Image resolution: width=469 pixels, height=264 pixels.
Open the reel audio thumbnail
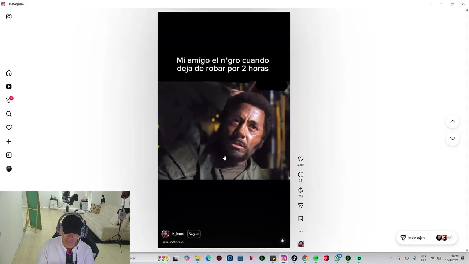coord(300,244)
